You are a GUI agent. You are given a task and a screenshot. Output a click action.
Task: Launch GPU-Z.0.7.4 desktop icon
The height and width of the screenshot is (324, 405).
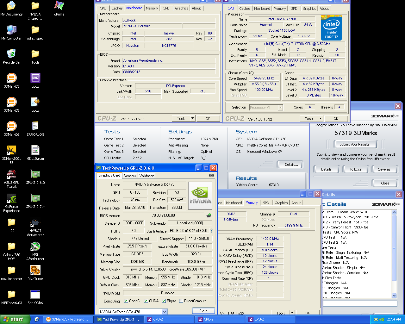35,200
